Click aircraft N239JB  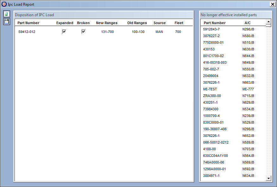click(x=248, y=116)
